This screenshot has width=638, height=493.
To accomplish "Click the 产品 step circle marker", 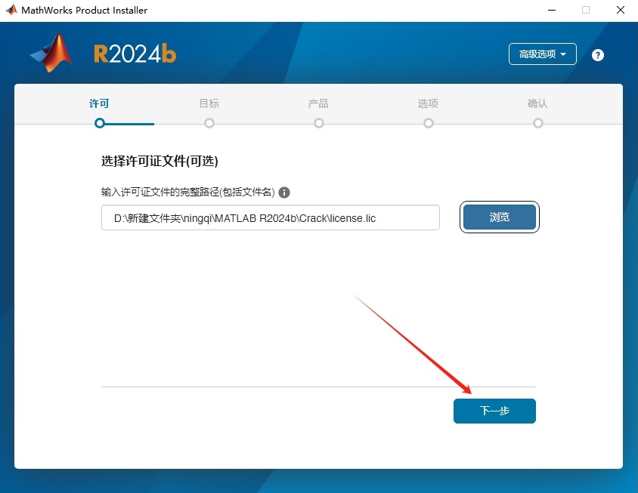I will click(318, 123).
